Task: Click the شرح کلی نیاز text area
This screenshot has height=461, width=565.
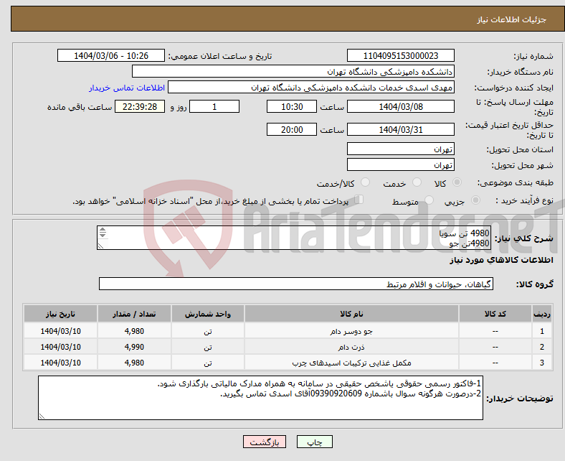Action: 294,238
